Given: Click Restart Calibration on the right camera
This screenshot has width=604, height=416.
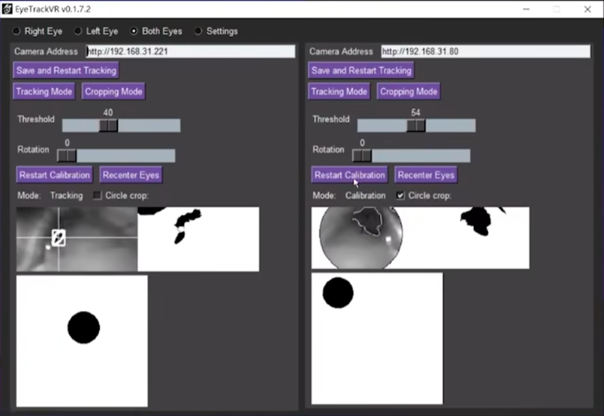Looking at the screenshot, I should pyautogui.click(x=349, y=175).
